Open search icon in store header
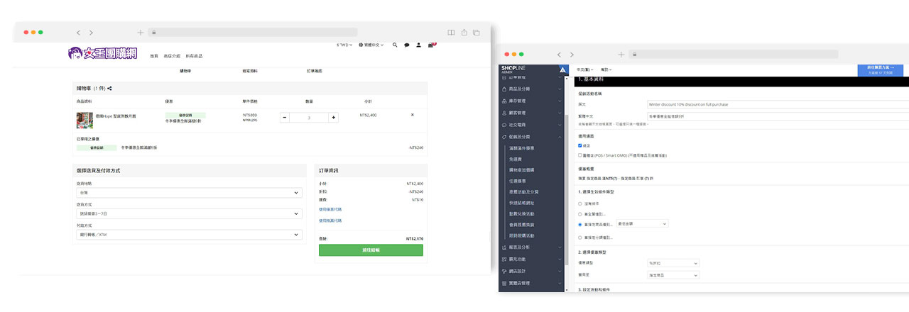This screenshot has width=909, height=312. click(x=395, y=45)
